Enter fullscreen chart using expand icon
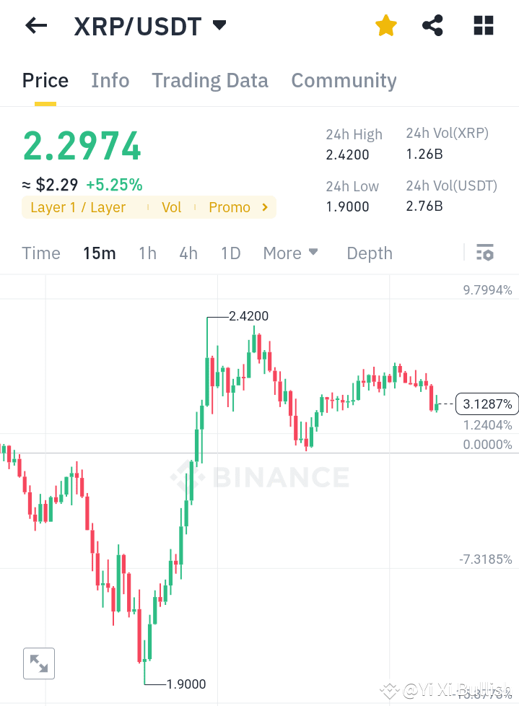Screen dimensions: 519x706 pos(38,663)
